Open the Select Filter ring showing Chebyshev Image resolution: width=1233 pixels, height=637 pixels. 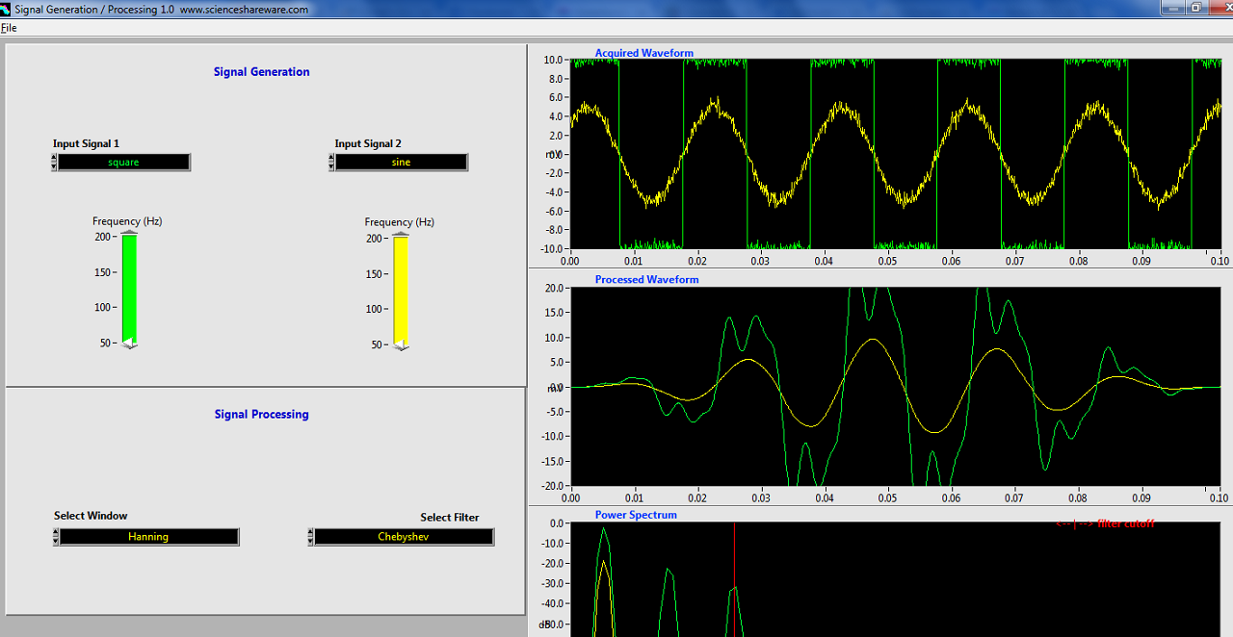tap(403, 537)
